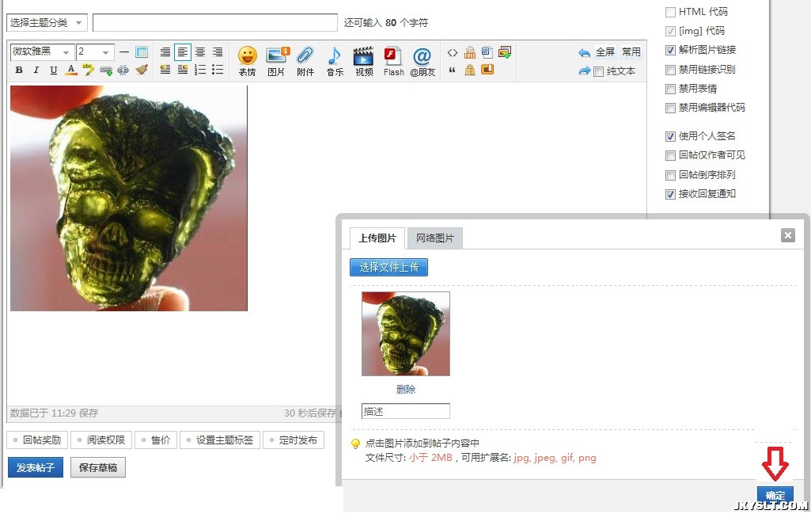Select the 上传图片 tab
Screen dimensions: 811x514
pyautogui.click(x=377, y=238)
